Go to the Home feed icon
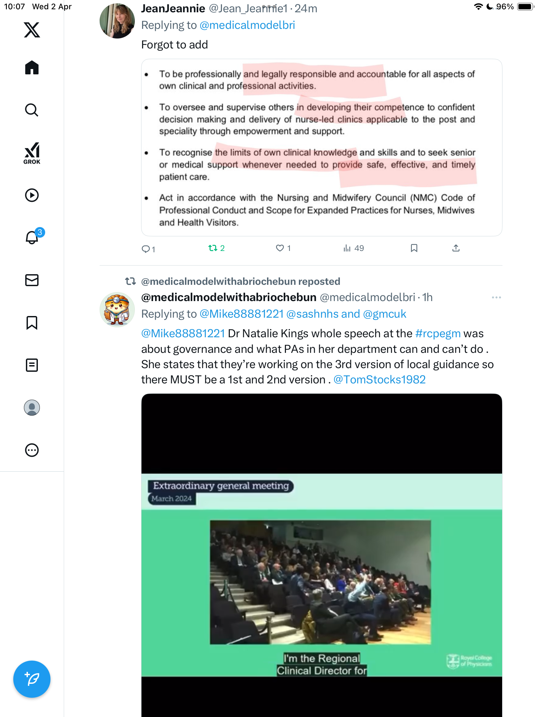Screen dimensions: 538x717 (32, 68)
